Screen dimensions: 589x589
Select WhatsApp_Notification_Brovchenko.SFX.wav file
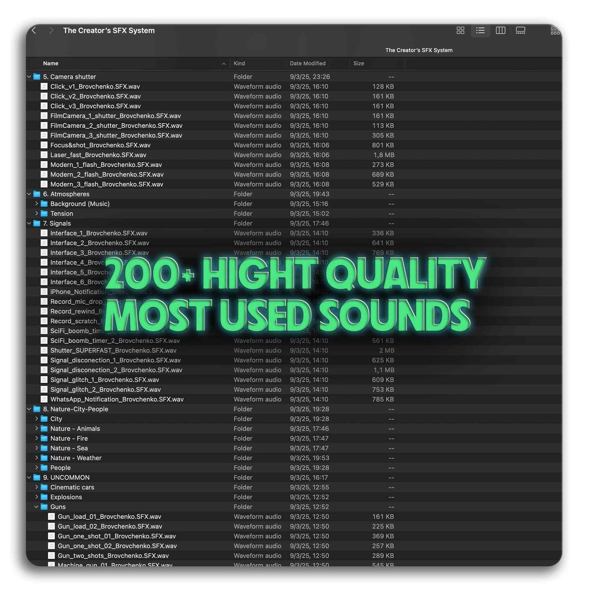tap(117, 399)
